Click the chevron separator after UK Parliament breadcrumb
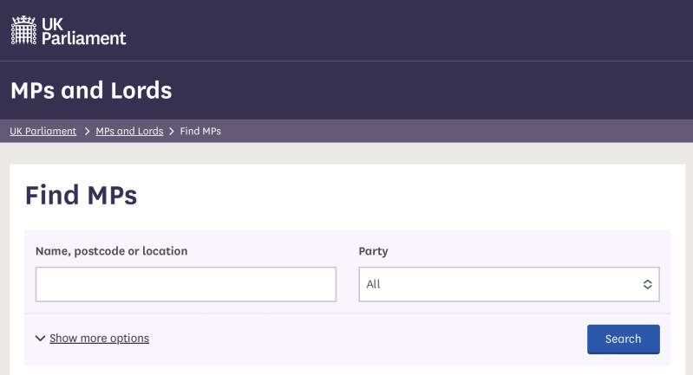 click(x=87, y=132)
